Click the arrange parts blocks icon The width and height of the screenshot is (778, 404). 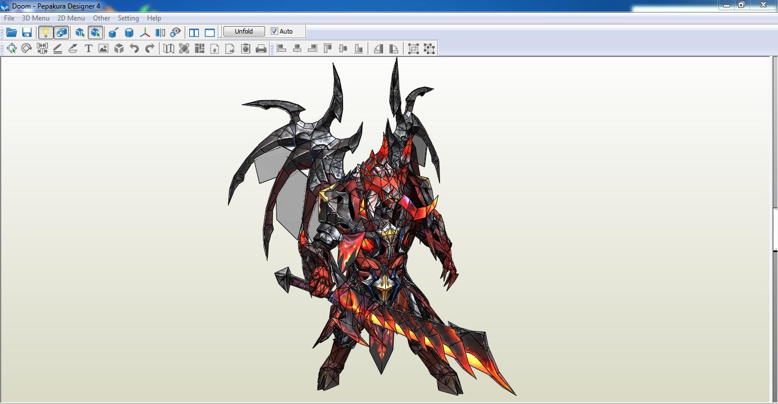[x=199, y=49]
